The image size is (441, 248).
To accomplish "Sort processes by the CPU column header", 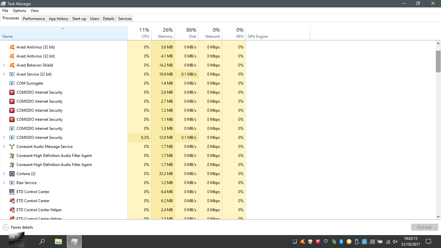I will click(x=139, y=33).
